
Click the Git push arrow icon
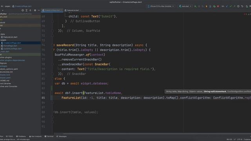235,6
